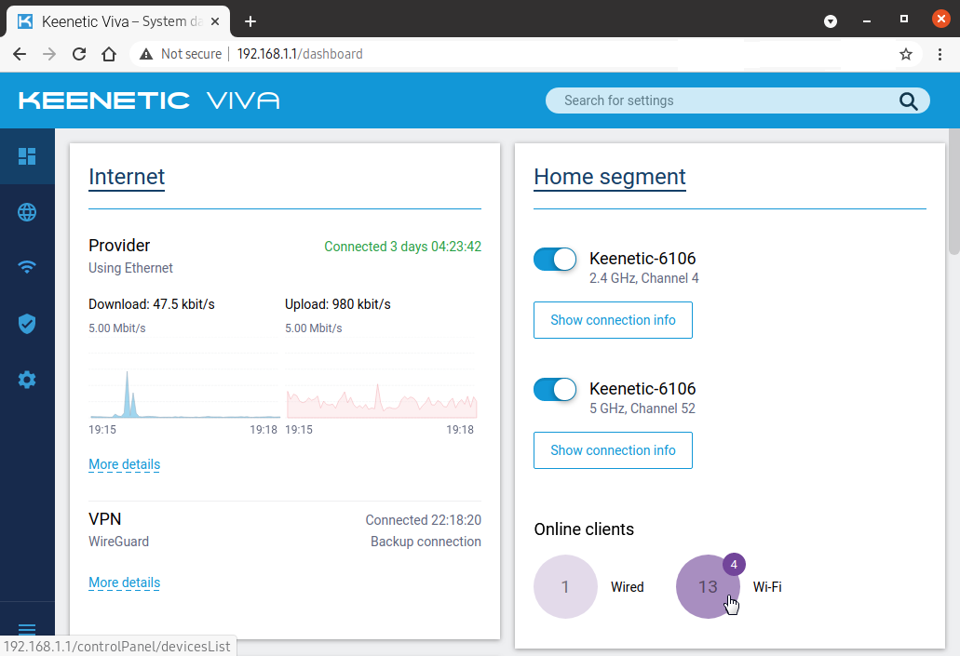960x656 pixels.
Task: Click the Wired online clients circle
Action: point(565,587)
